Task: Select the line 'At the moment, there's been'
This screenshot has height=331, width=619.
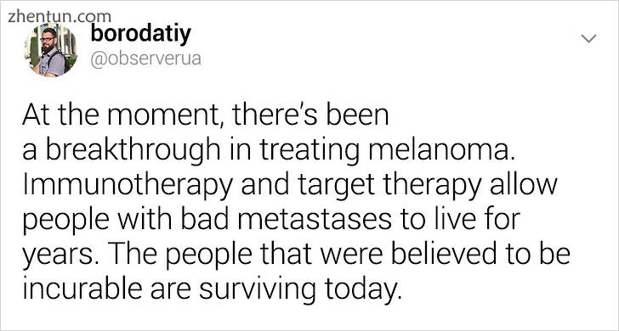Action: (x=206, y=116)
